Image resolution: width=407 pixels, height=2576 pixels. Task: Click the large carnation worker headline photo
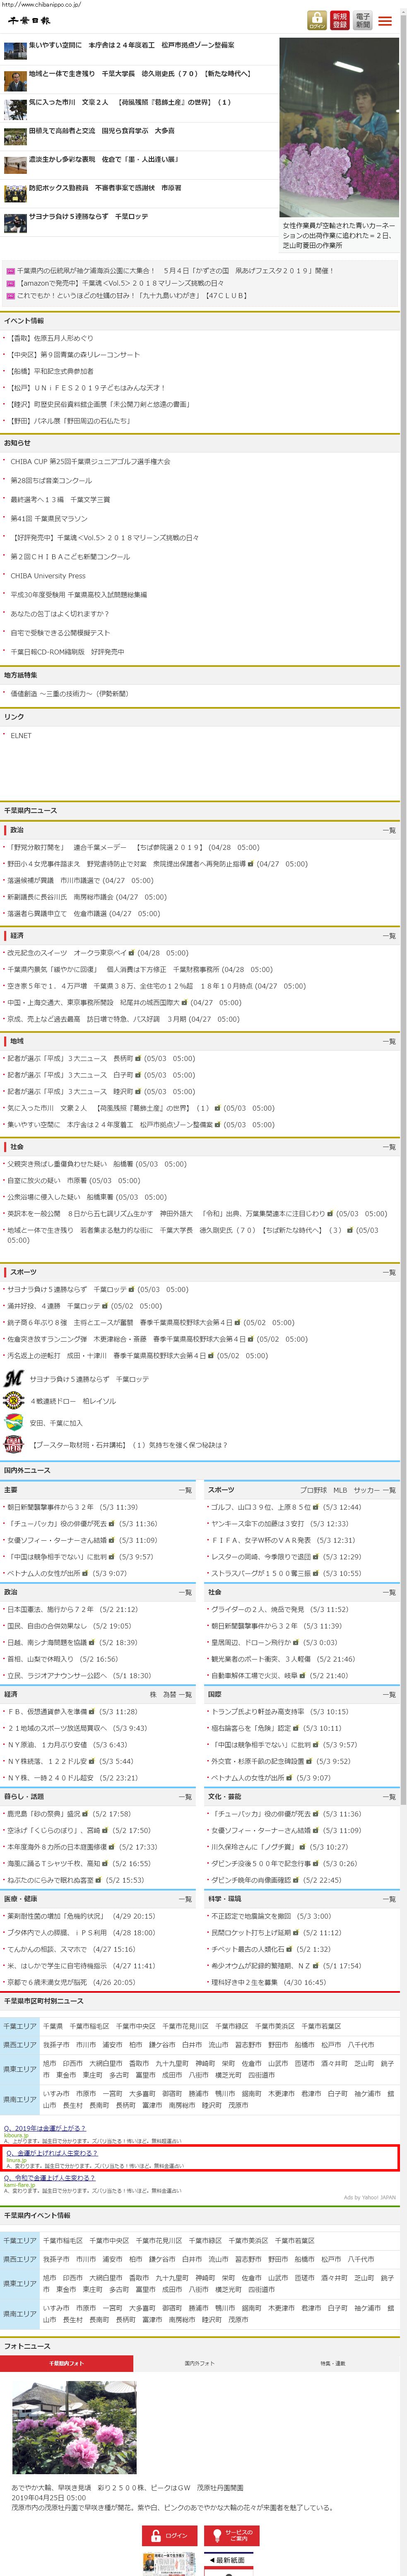(x=339, y=127)
